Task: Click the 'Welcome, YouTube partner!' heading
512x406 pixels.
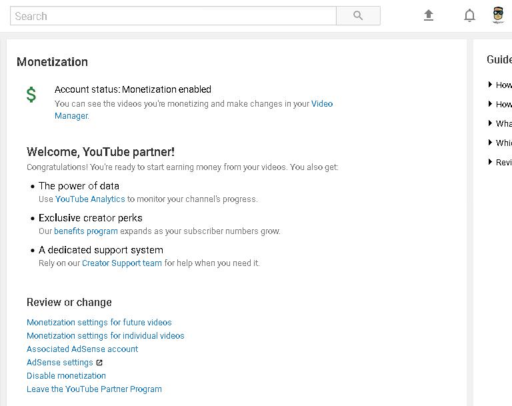Action: [x=101, y=152]
